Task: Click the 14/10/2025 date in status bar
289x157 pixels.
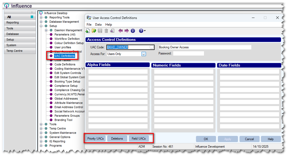Action: [x=261, y=147]
